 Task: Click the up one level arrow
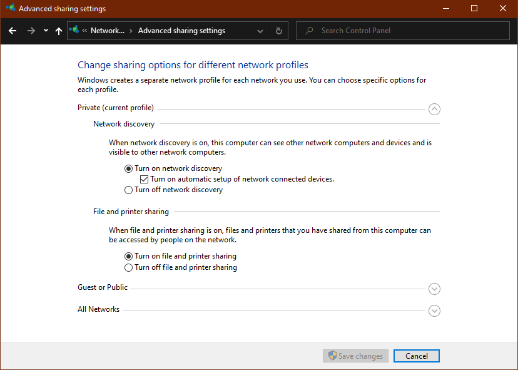click(58, 30)
